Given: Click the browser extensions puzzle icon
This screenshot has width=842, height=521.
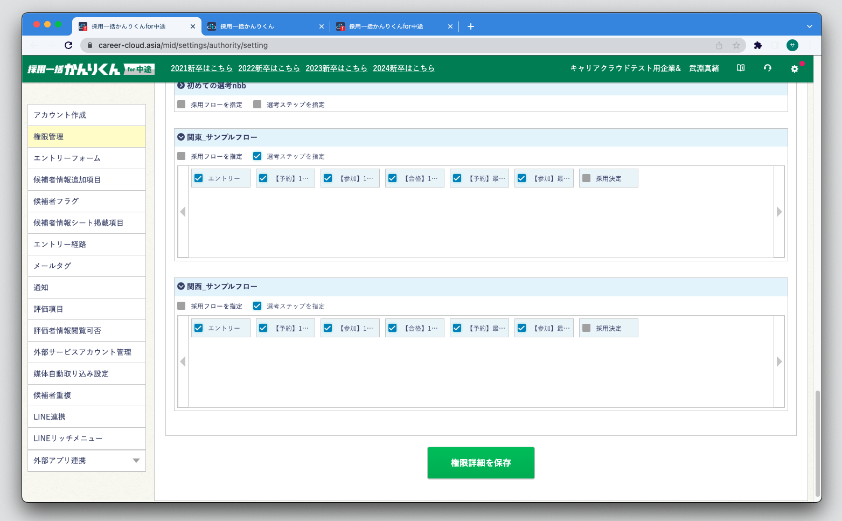Looking at the screenshot, I should (x=758, y=45).
